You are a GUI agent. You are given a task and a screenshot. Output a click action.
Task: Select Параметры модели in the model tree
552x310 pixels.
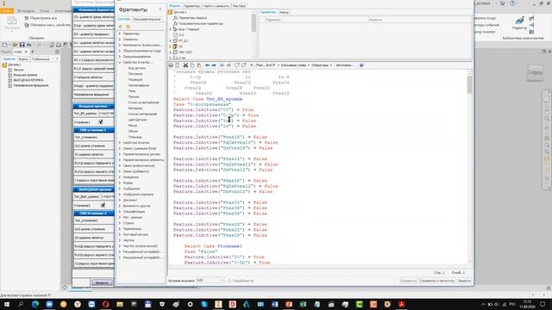click(192, 17)
